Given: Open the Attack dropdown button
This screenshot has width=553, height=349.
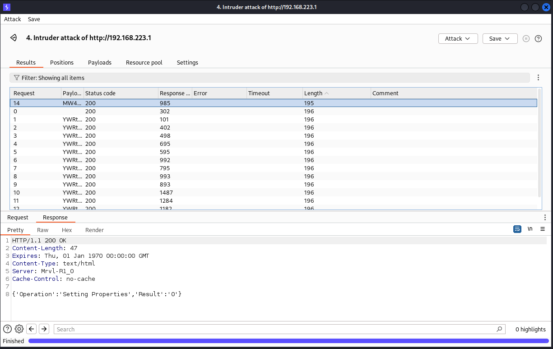Looking at the screenshot, I should point(458,38).
